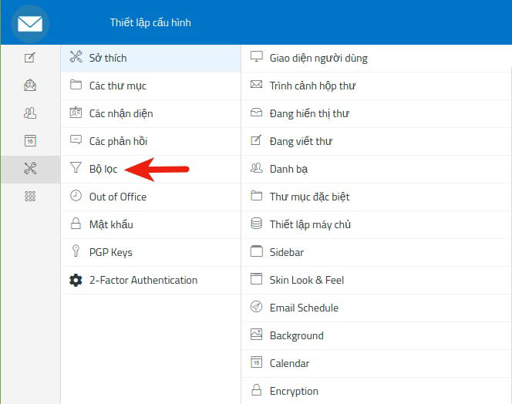The image size is (512, 404).
Task: Open Giao diện người dùng preferences
Action: click(376, 58)
